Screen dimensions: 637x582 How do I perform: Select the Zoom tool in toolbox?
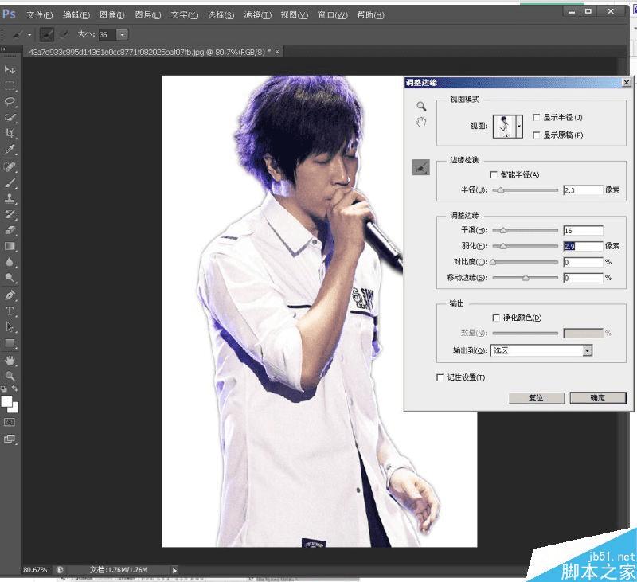[x=10, y=376]
